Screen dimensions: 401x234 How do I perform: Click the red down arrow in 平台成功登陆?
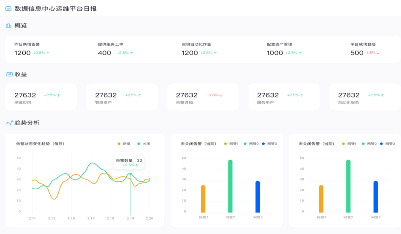click(378, 53)
